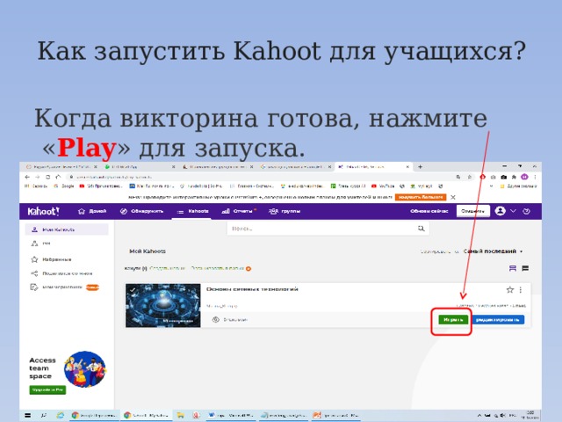
Task: Switch to the Word window in taskbar
Action: tap(231, 415)
